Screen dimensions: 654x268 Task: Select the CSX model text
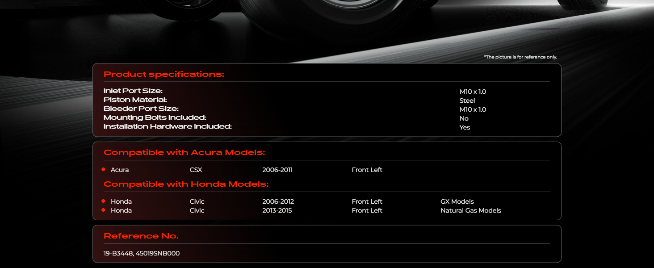196,170
